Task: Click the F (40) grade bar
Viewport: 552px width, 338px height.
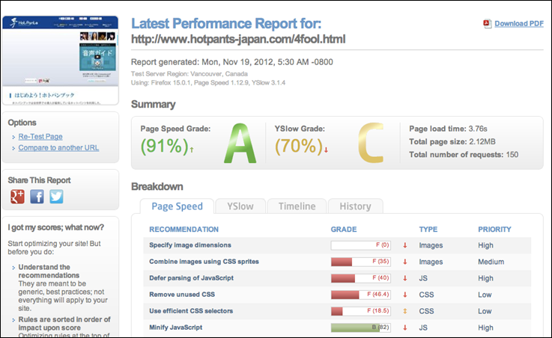Action: (360, 278)
